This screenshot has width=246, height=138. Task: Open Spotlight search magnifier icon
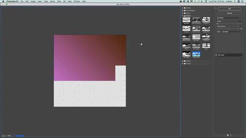tap(235, 1)
